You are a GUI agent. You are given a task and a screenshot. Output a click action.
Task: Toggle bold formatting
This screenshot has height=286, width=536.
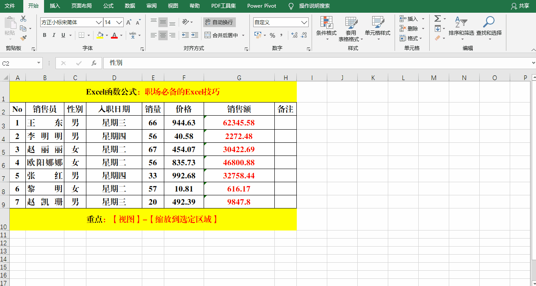click(44, 35)
